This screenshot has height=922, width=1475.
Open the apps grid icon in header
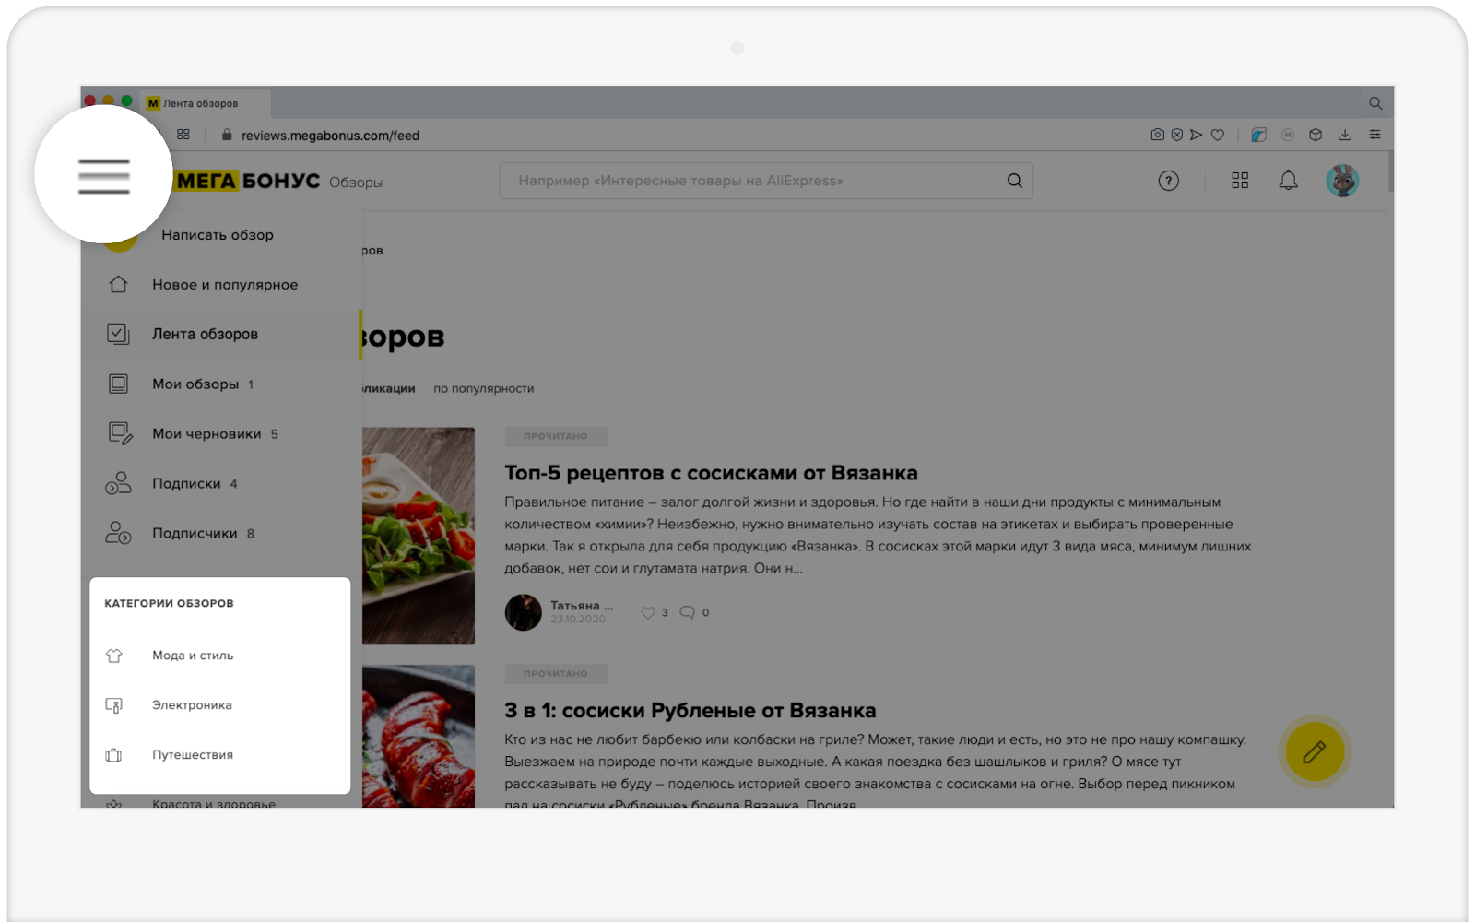tap(1240, 181)
